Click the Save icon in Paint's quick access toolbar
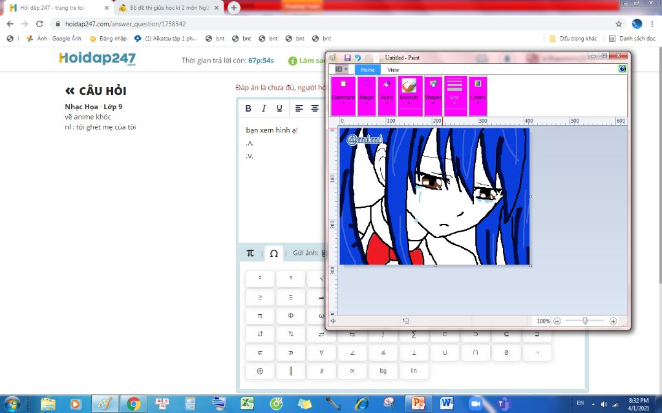662x413 pixels. tap(347, 57)
